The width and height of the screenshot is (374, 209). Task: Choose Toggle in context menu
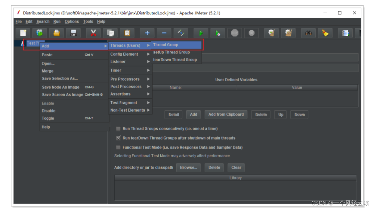(x=74, y=118)
